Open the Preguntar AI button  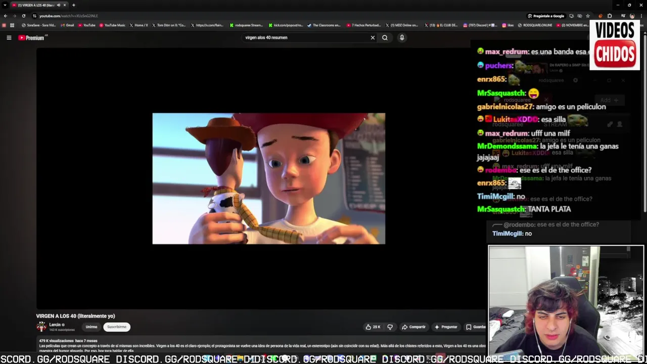[446, 327]
